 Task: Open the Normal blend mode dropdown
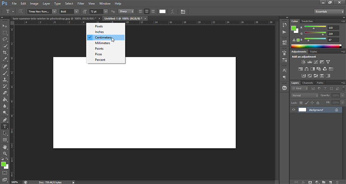pyautogui.click(x=305, y=95)
